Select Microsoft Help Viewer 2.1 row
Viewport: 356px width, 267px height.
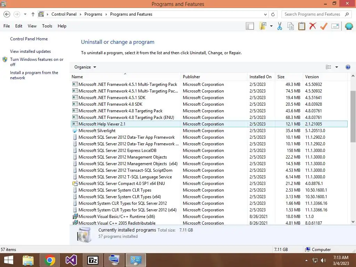pos(209,124)
